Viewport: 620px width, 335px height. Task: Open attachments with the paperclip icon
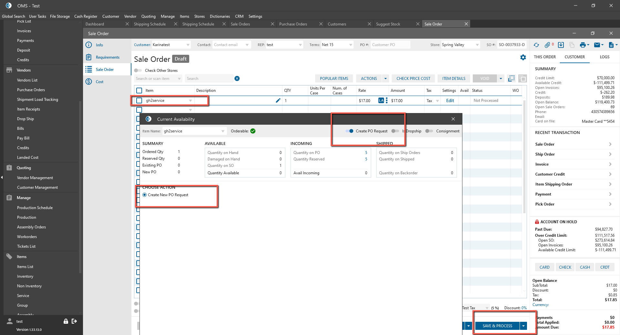point(547,45)
